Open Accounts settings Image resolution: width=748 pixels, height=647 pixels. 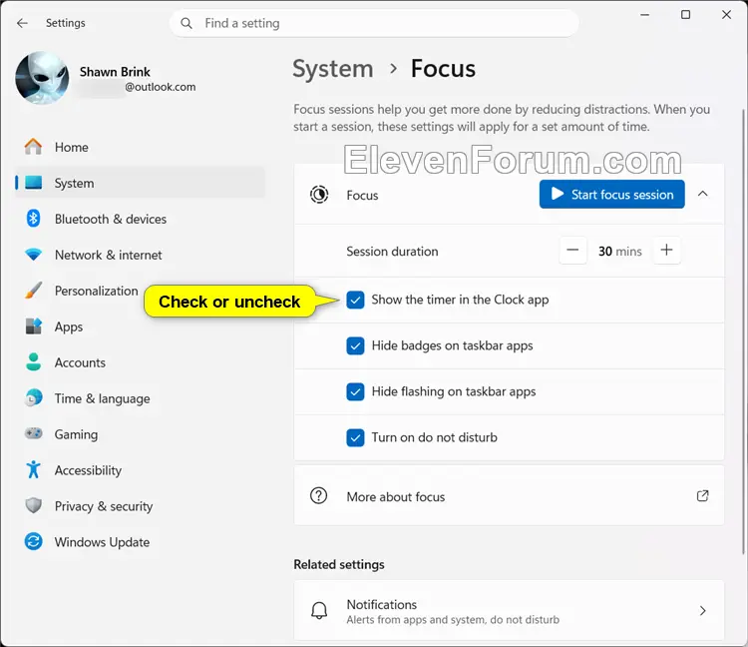tap(140, 362)
